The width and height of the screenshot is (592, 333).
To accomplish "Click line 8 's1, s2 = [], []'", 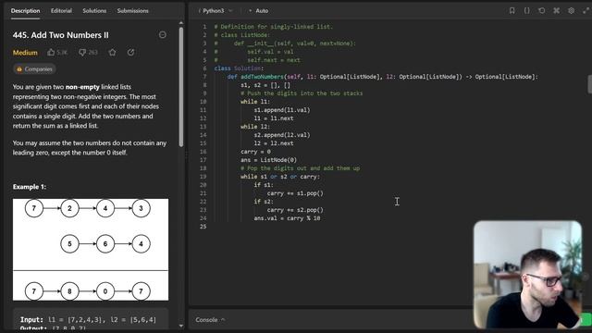I will click(265, 85).
